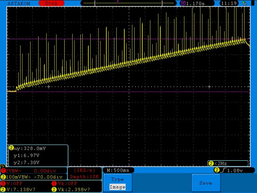Click the Depth:10K memory depth readout
Image resolution: width=257 pixels, height=193 pixels.
pyautogui.click(x=84, y=177)
